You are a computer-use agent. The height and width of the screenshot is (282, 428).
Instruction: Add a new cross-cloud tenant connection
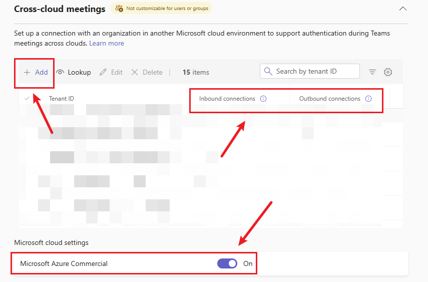click(x=36, y=72)
